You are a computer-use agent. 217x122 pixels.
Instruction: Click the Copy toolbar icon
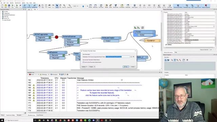click(x=43, y=6)
